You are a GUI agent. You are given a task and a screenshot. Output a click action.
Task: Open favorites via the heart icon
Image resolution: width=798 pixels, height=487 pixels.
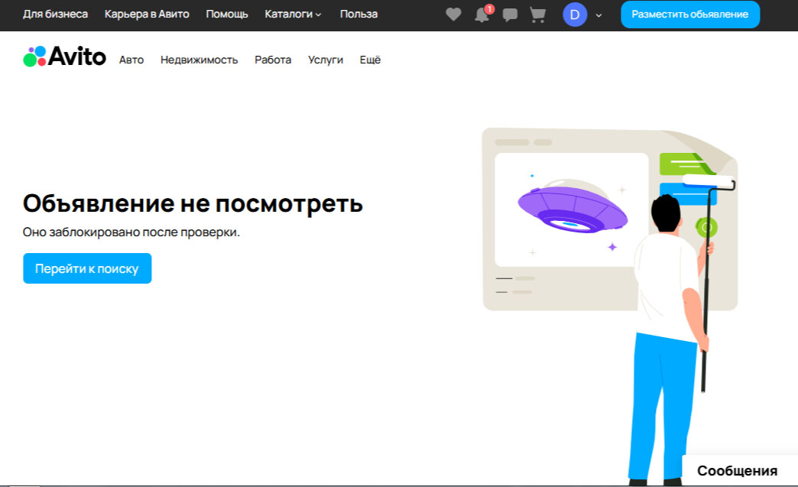(x=454, y=15)
